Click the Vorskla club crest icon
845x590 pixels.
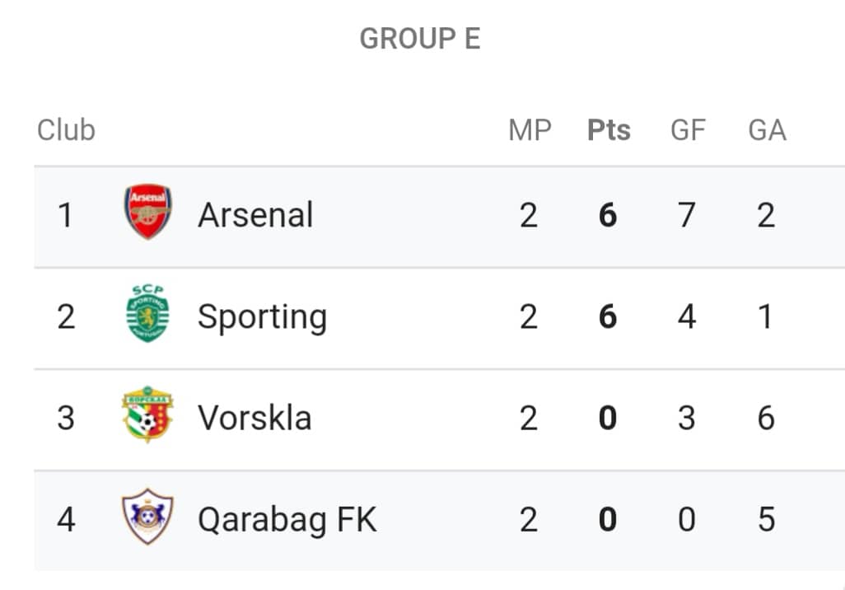point(147,414)
